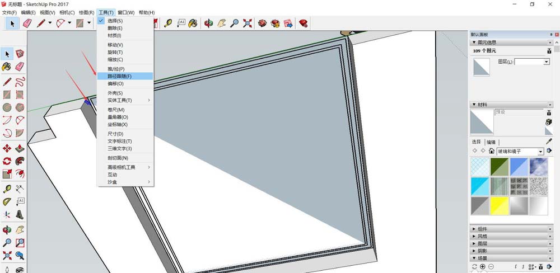Select the Polygon tool in the left toolbar
The width and height of the screenshot is (560, 273).
pyautogui.click(x=20, y=107)
